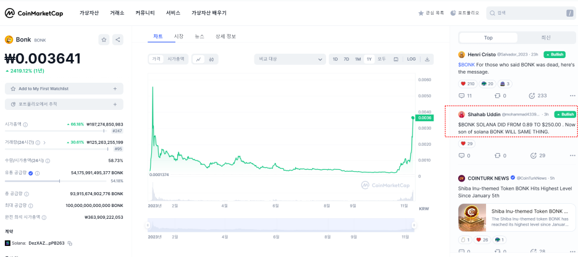Click Add to My First Watchlist
The width and height of the screenshot is (578, 257).
click(x=64, y=89)
